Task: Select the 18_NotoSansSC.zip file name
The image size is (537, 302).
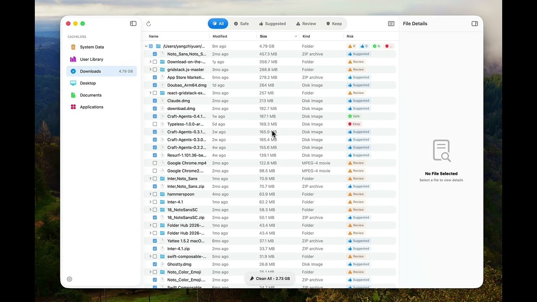Action: pyautogui.click(x=186, y=218)
